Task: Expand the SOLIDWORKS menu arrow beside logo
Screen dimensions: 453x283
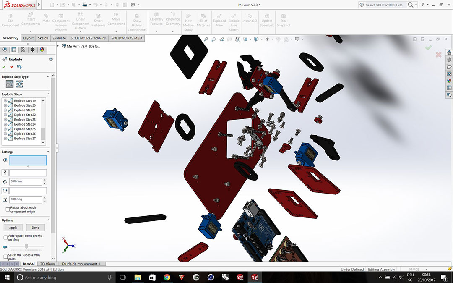Action: pos(39,5)
